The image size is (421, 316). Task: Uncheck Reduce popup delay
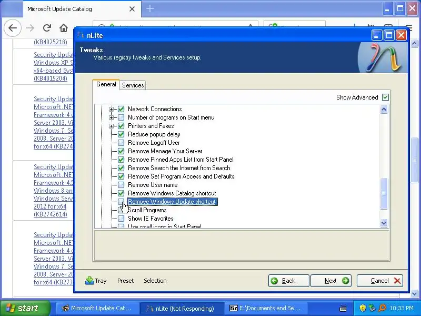click(121, 134)
